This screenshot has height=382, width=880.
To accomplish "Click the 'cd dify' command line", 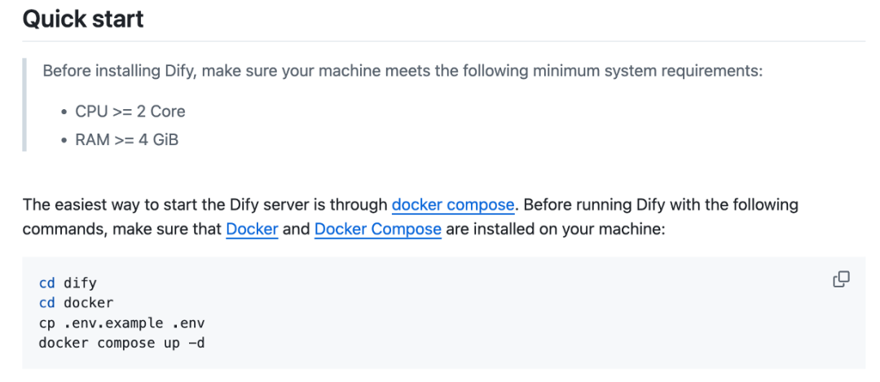I will (x=68, y=283).
